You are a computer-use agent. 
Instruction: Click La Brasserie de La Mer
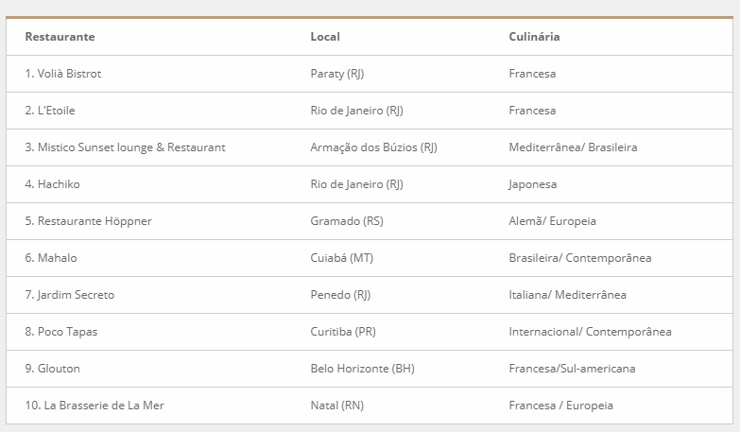point(95,406)
